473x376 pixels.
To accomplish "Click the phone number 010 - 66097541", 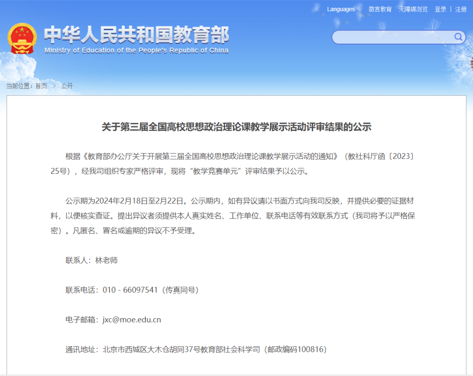I will pos(130,290).
